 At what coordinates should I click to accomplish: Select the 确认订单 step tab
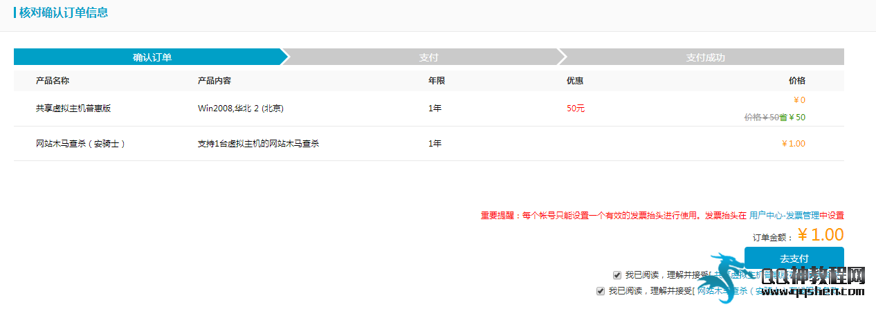point(151,57)
